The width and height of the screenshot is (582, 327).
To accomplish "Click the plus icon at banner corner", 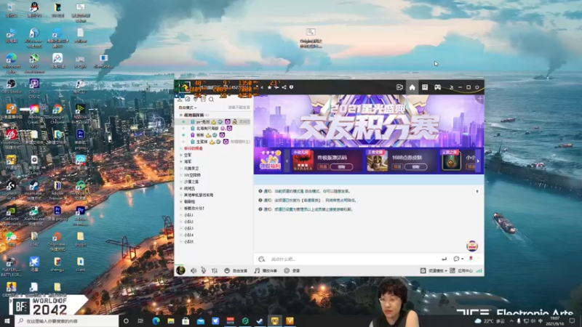I will pyautogui.click(x=480, y=99).
